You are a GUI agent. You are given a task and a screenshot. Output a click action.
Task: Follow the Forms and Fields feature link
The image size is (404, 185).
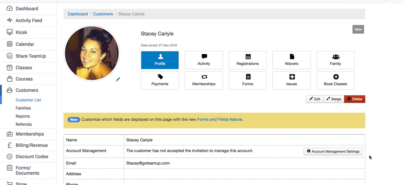[x=219, y=119]
